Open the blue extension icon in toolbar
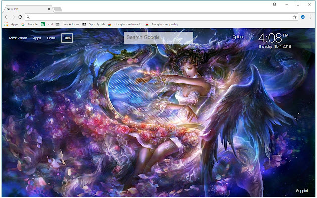317x198 pixels. tap(303, 17)
